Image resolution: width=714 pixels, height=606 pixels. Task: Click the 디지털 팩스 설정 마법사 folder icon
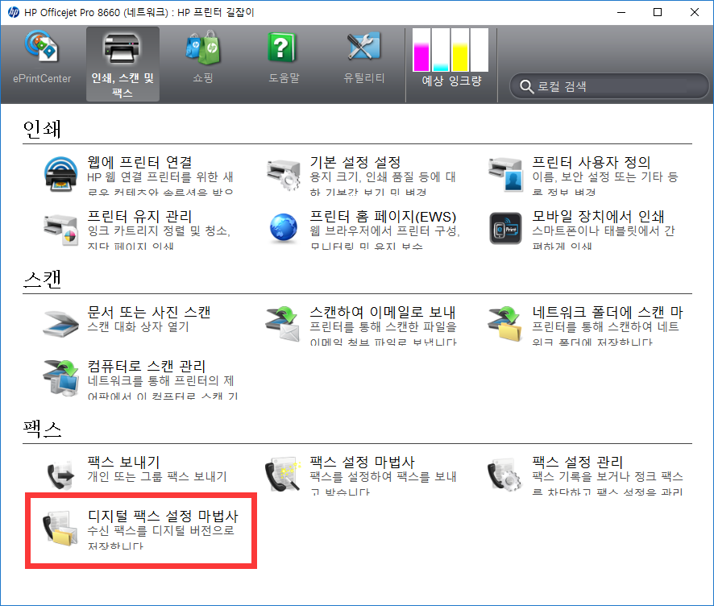(60, 528)
